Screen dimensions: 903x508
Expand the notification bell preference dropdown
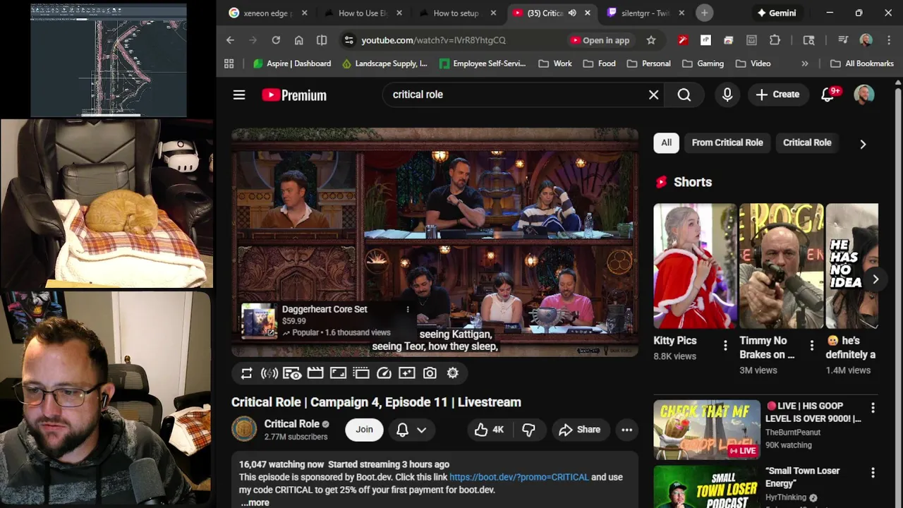pyautogui.click(x=411, y=430)
